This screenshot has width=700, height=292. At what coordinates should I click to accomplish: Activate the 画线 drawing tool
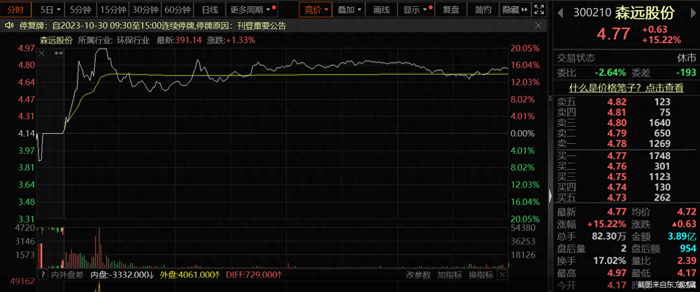(x=381, y=10)
